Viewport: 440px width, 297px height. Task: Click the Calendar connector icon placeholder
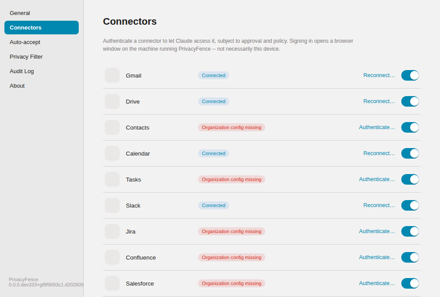point(112,153)
